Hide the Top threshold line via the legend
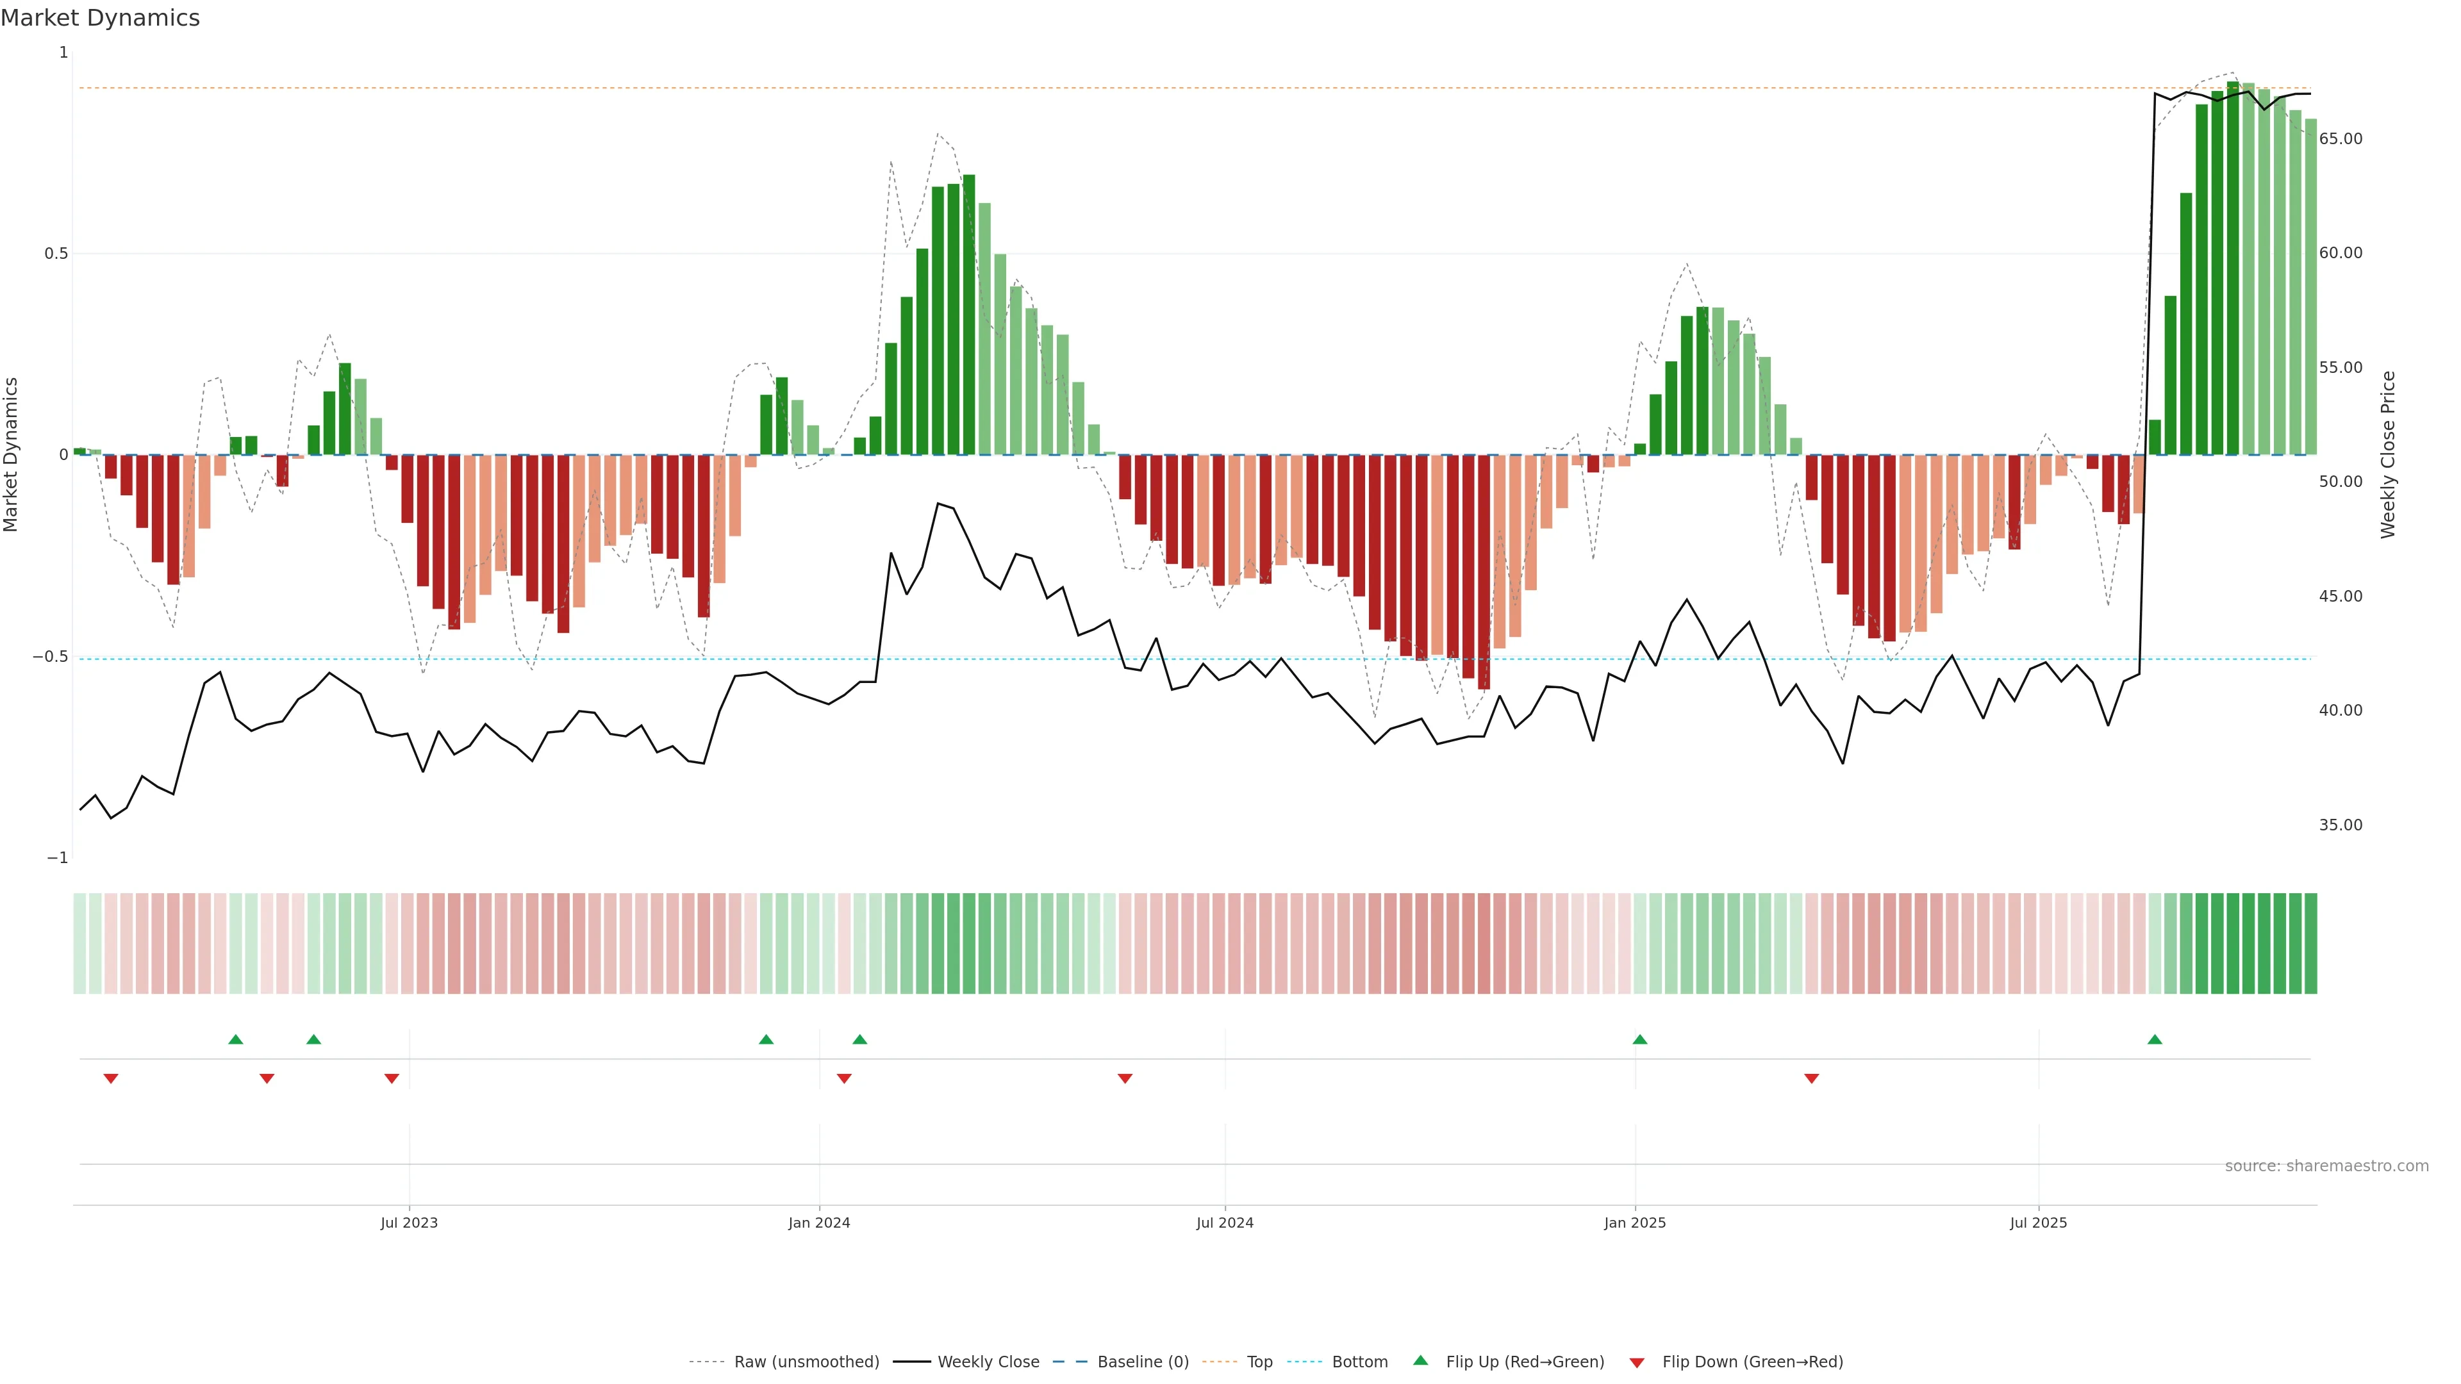Screen dimensions: 2461x1384 click(x=1259, y=1362)
